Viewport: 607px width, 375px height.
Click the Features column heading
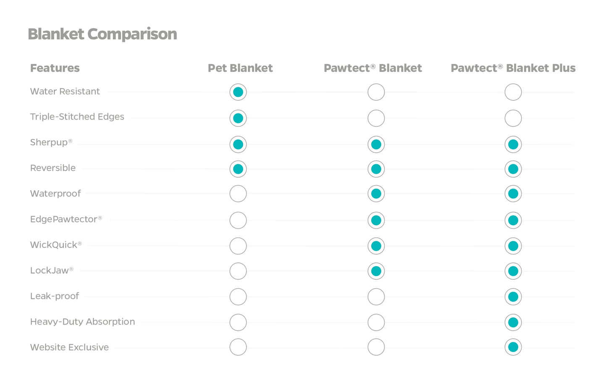coord(55,68)
